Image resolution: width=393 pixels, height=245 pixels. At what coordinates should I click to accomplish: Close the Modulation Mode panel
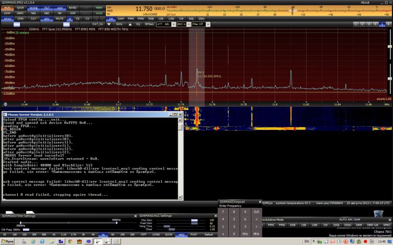click(390, 220)
